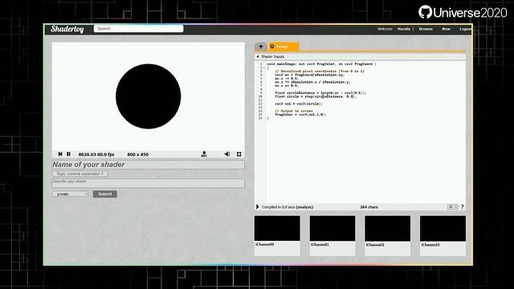The width and height of the screenshot is (514, 289).
Task: Open the private visibility dropdown
Action: click(x=70, y=194)
